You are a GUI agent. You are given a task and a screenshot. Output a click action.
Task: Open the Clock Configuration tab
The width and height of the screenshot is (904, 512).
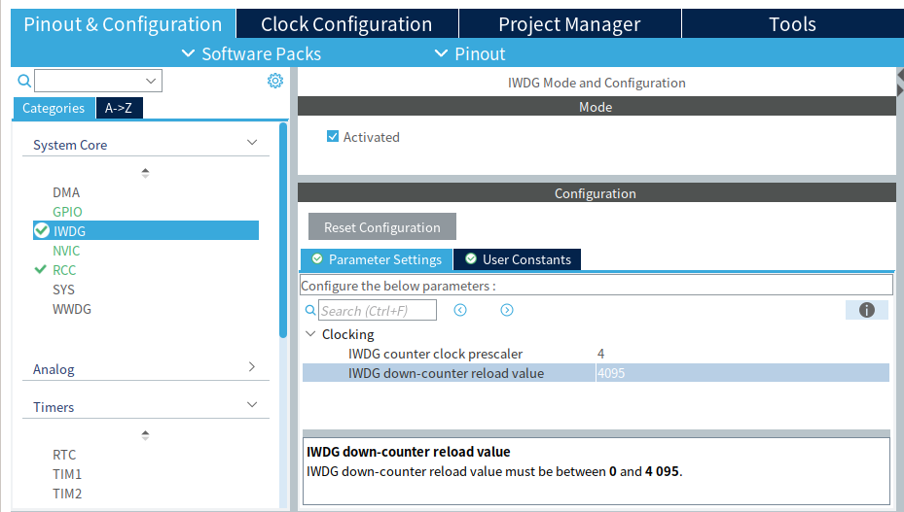tap(346, 24)
